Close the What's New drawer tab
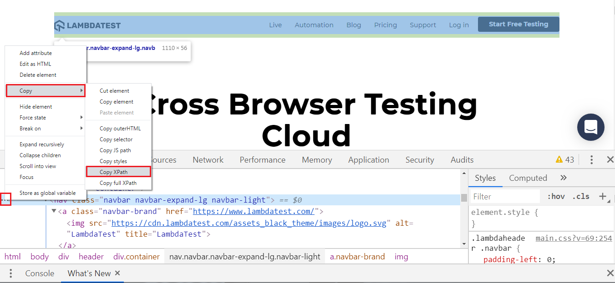The height and width of the screenshot is (283, 615). [x=117, y=273]
